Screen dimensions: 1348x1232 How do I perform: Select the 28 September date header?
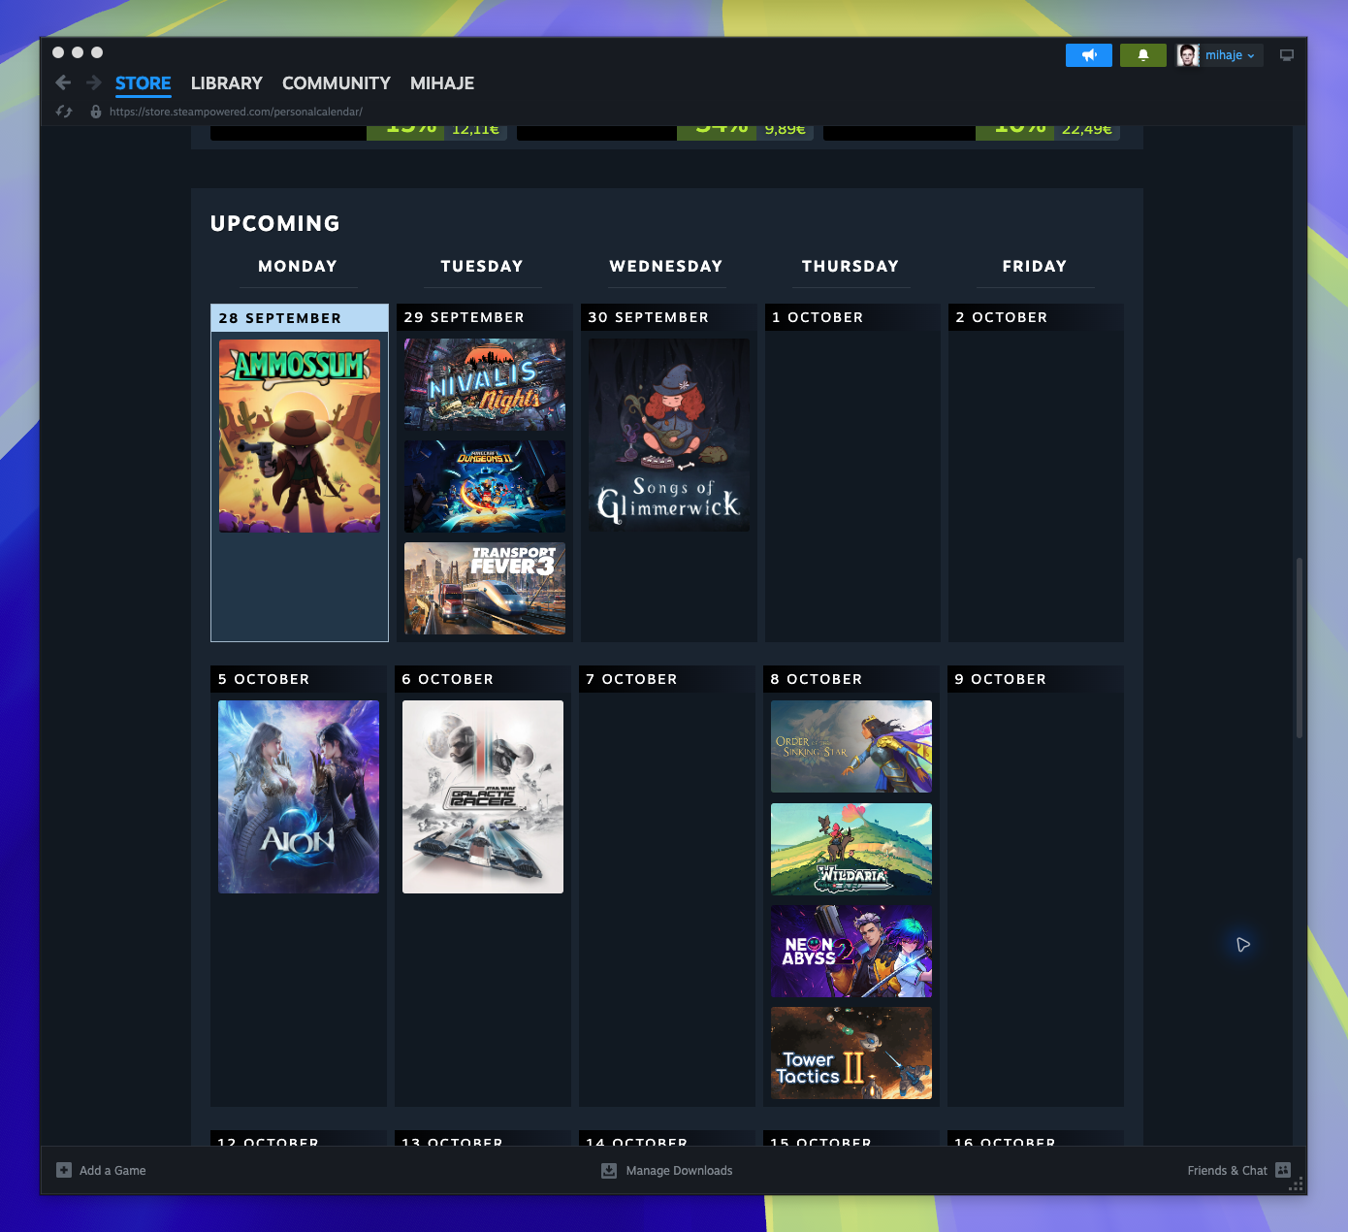(x=300, y=318)
